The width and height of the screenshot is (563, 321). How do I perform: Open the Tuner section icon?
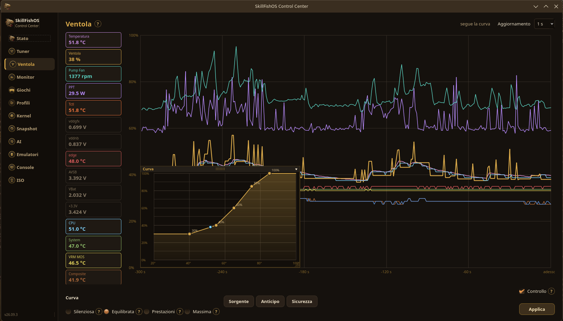(12, 51)
